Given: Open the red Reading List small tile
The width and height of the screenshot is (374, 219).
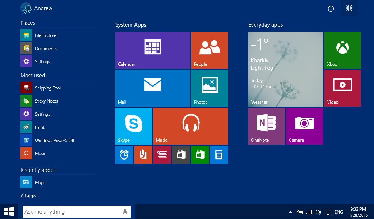Looking at the screenshot, I should pyautogui.click(x=162, y=155).
